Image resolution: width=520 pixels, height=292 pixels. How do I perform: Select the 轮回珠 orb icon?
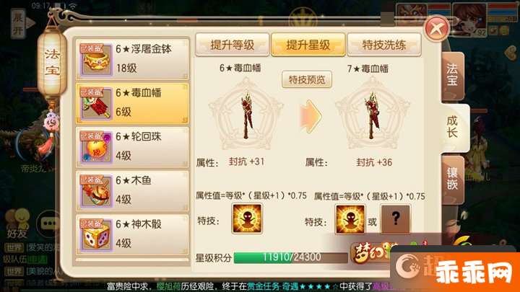pyautogui.click(x=95, y=147)
